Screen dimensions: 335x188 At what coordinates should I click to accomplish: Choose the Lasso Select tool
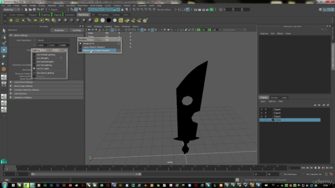point(4,37)
